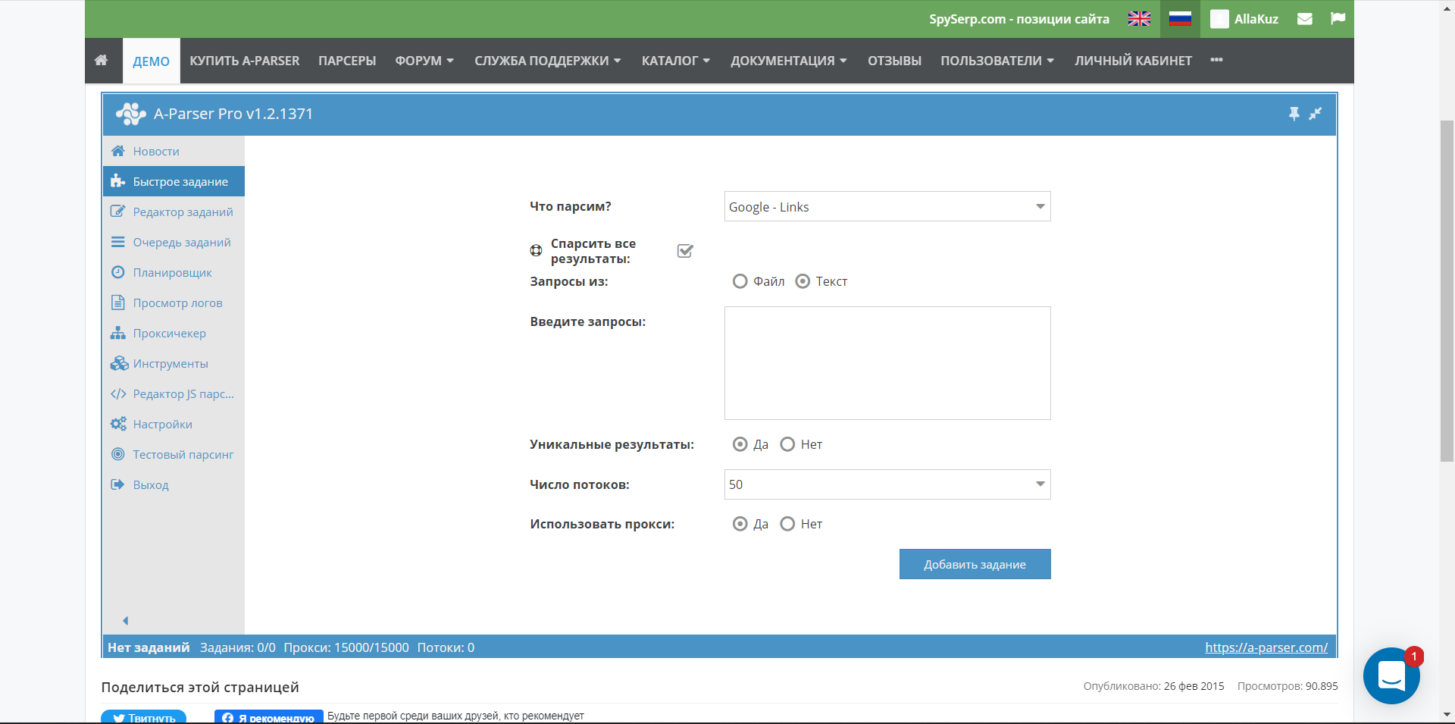Image resolution: width=1455 pixels, height=724 pixels.
Task: Click the Facebook Я рекомендую button
Action: click(269, 717)
